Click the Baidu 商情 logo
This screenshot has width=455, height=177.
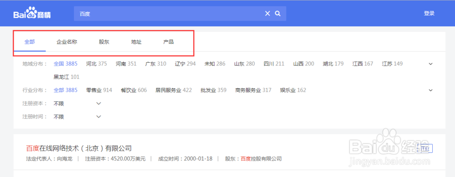coord(32,13)
